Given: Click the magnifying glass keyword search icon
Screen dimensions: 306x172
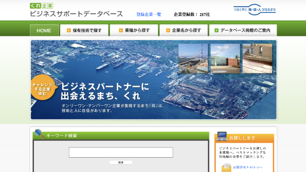Looking at the screenshot, I should [39, 134].
